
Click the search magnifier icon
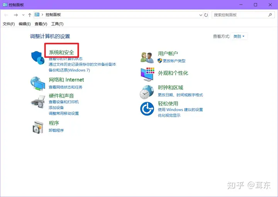click(270, 15)
